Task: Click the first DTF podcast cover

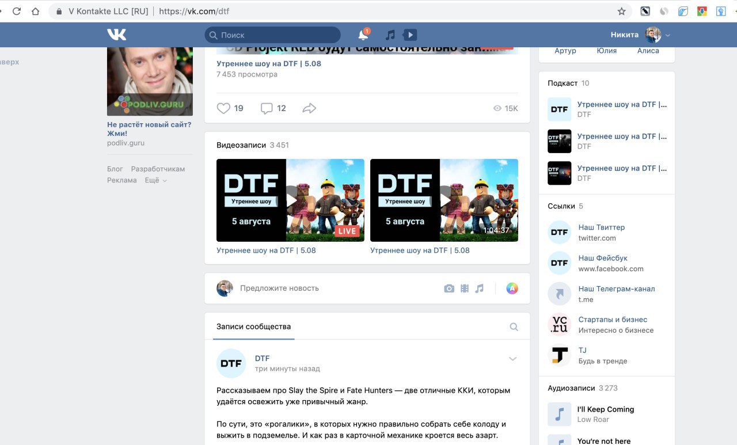Action: tap(559, 109)
